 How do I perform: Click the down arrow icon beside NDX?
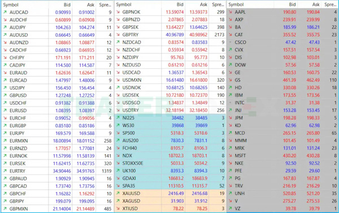pos(118,156)
